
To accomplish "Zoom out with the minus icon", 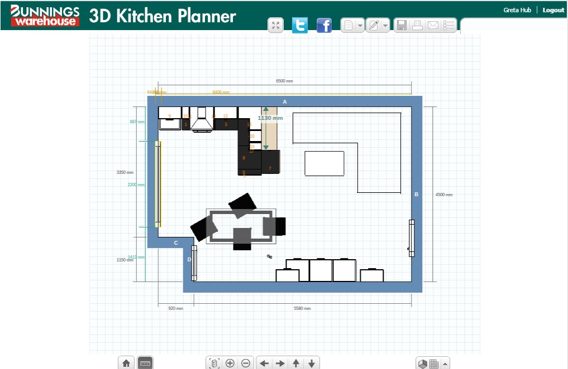I will (246, 363).
